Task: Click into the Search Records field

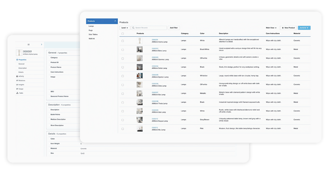Action: [x=149, y=28]
